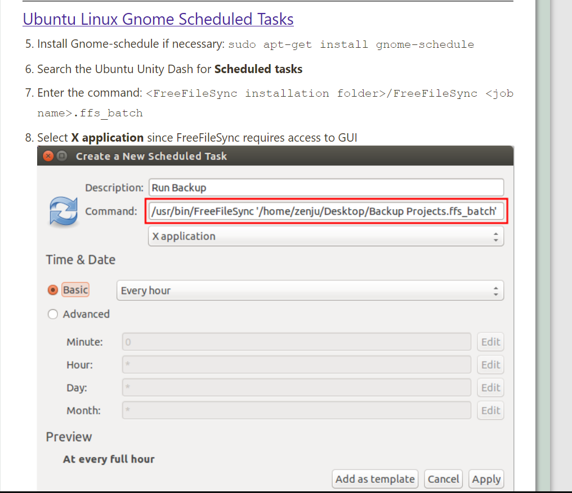Click the Minute field
The image size is (572, 493).
[x=297, y=342]
